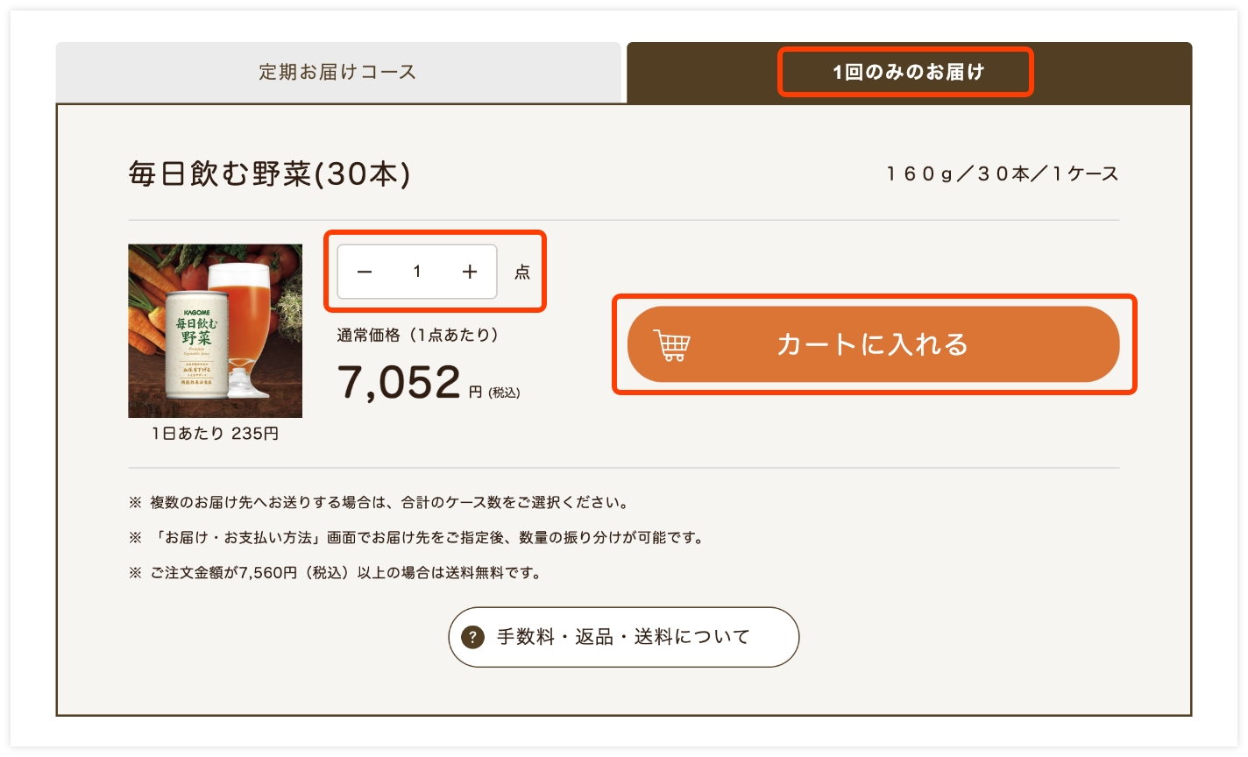Increase quantity with the plus icon
The height and width of the screenshot is (757, 1248).
(x=470, y=272)
